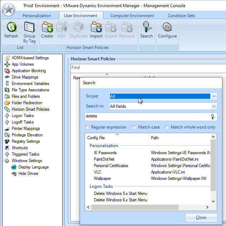Image resolution: width=226 pixels, height=226 pixels.
Task: Select Folder Redirection in the sidebar
Action: pyautogui.click(x=23, y=103)
